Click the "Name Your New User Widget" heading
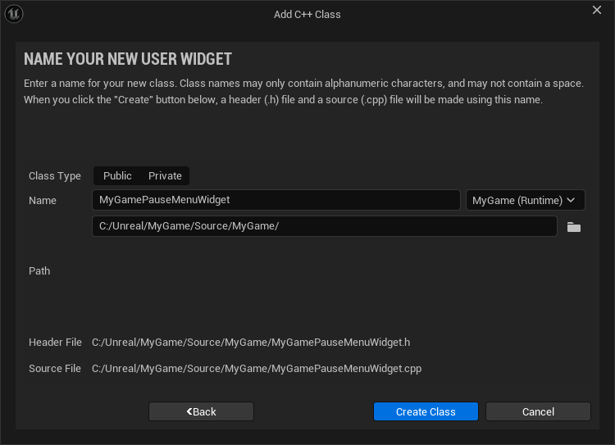Viewport: 615px width, 445px height. [128, 59]
